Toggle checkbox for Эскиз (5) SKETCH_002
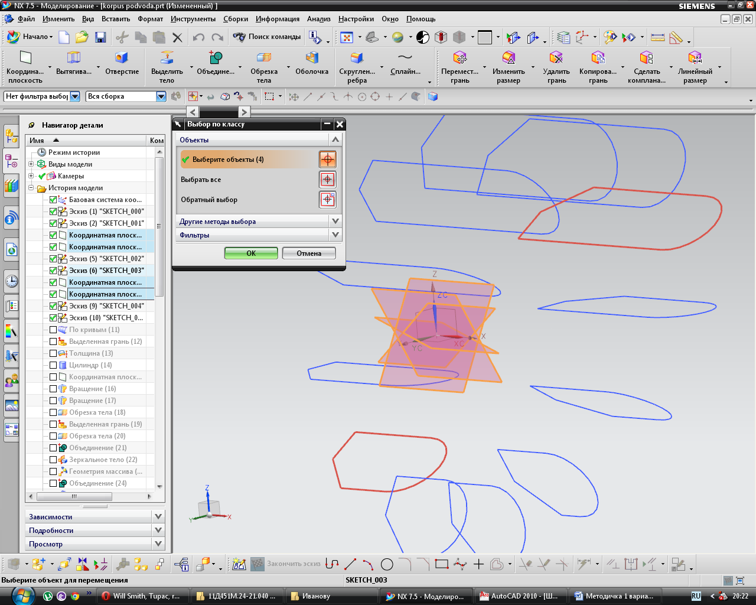756x605 pixels. [x=53, y=259]
